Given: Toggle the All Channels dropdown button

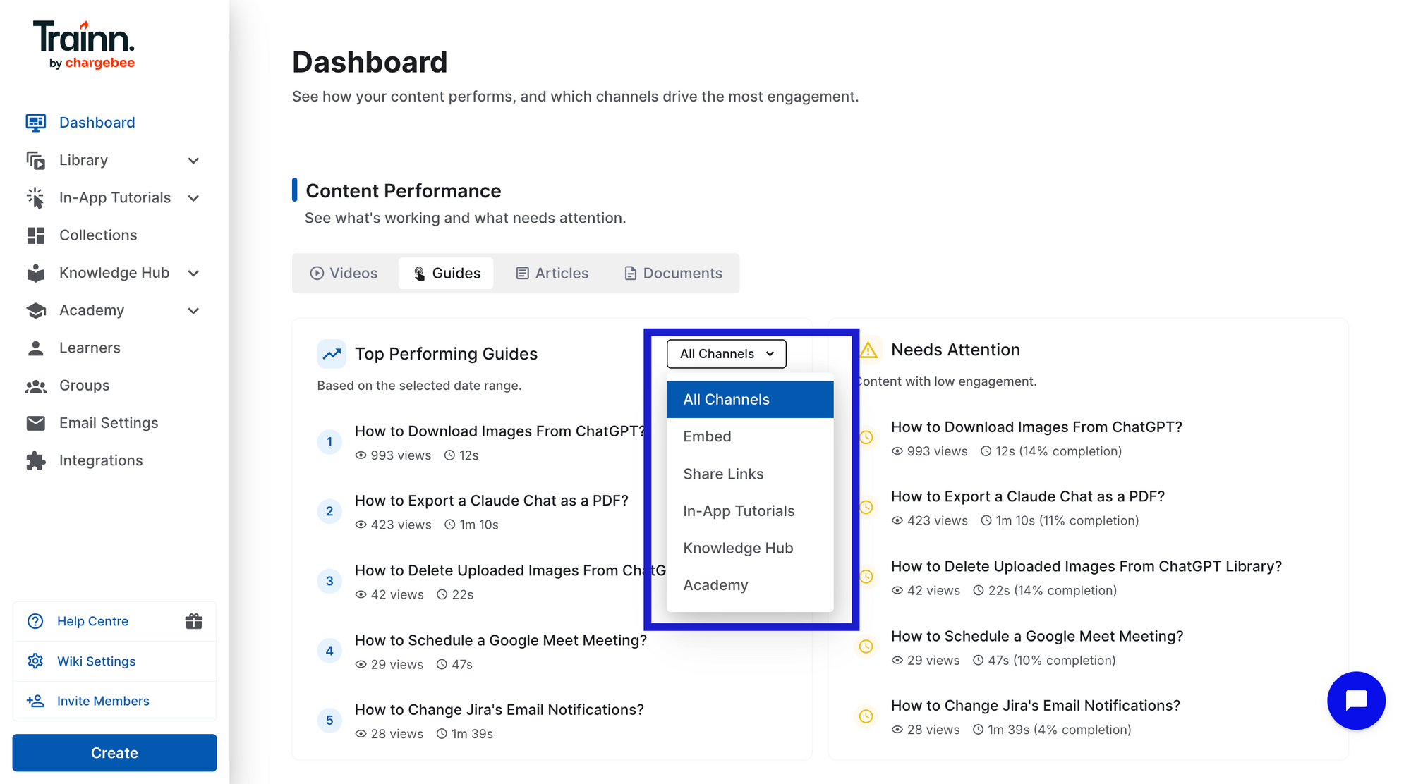Looking at the screenshot, I should (726, 354).
